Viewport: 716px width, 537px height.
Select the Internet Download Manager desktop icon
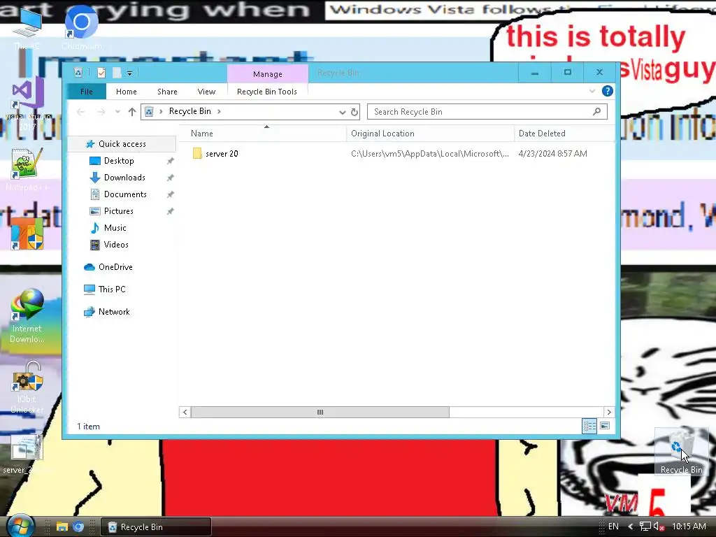click(x=27, y=316)
